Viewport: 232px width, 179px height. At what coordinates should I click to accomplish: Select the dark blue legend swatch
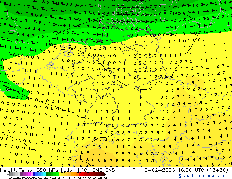pyautogui.click(x=34, y=174)
